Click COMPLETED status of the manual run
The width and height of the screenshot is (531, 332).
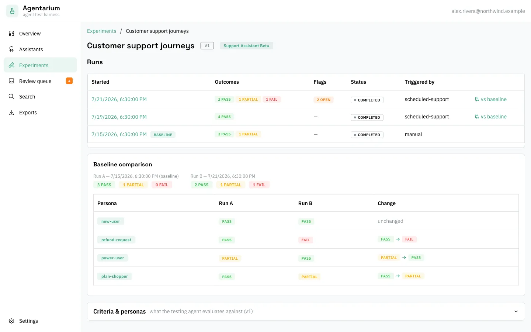(367, 135)
